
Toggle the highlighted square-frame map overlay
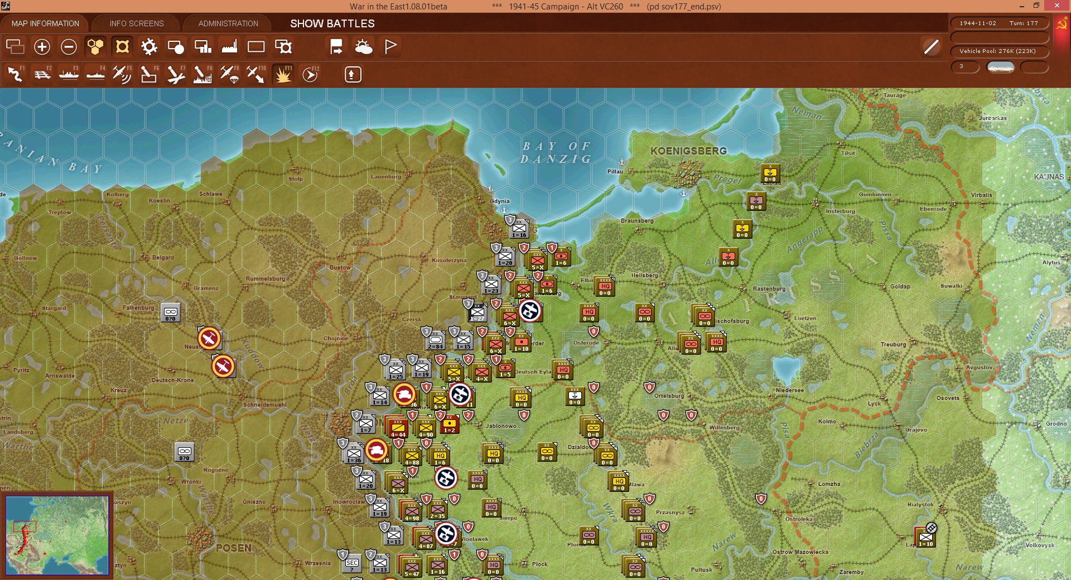point(122,47)
